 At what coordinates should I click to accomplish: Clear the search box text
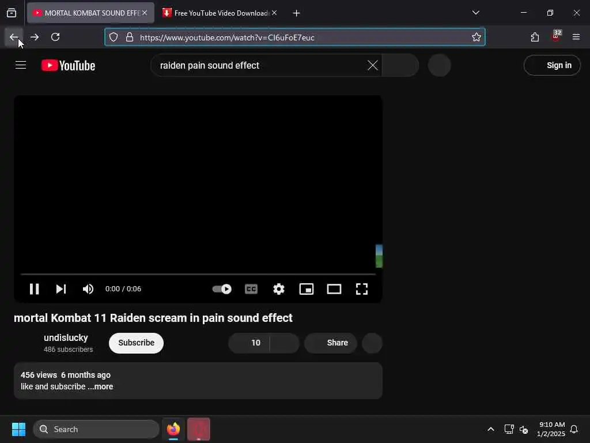pos(373,65)
